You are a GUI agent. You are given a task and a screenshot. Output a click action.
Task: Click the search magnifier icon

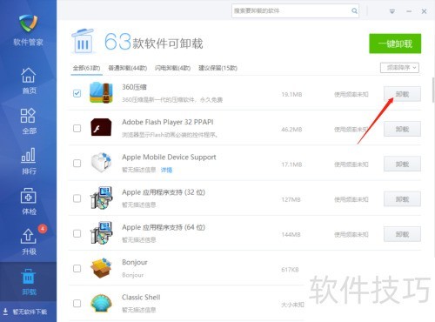pos(354,11)
